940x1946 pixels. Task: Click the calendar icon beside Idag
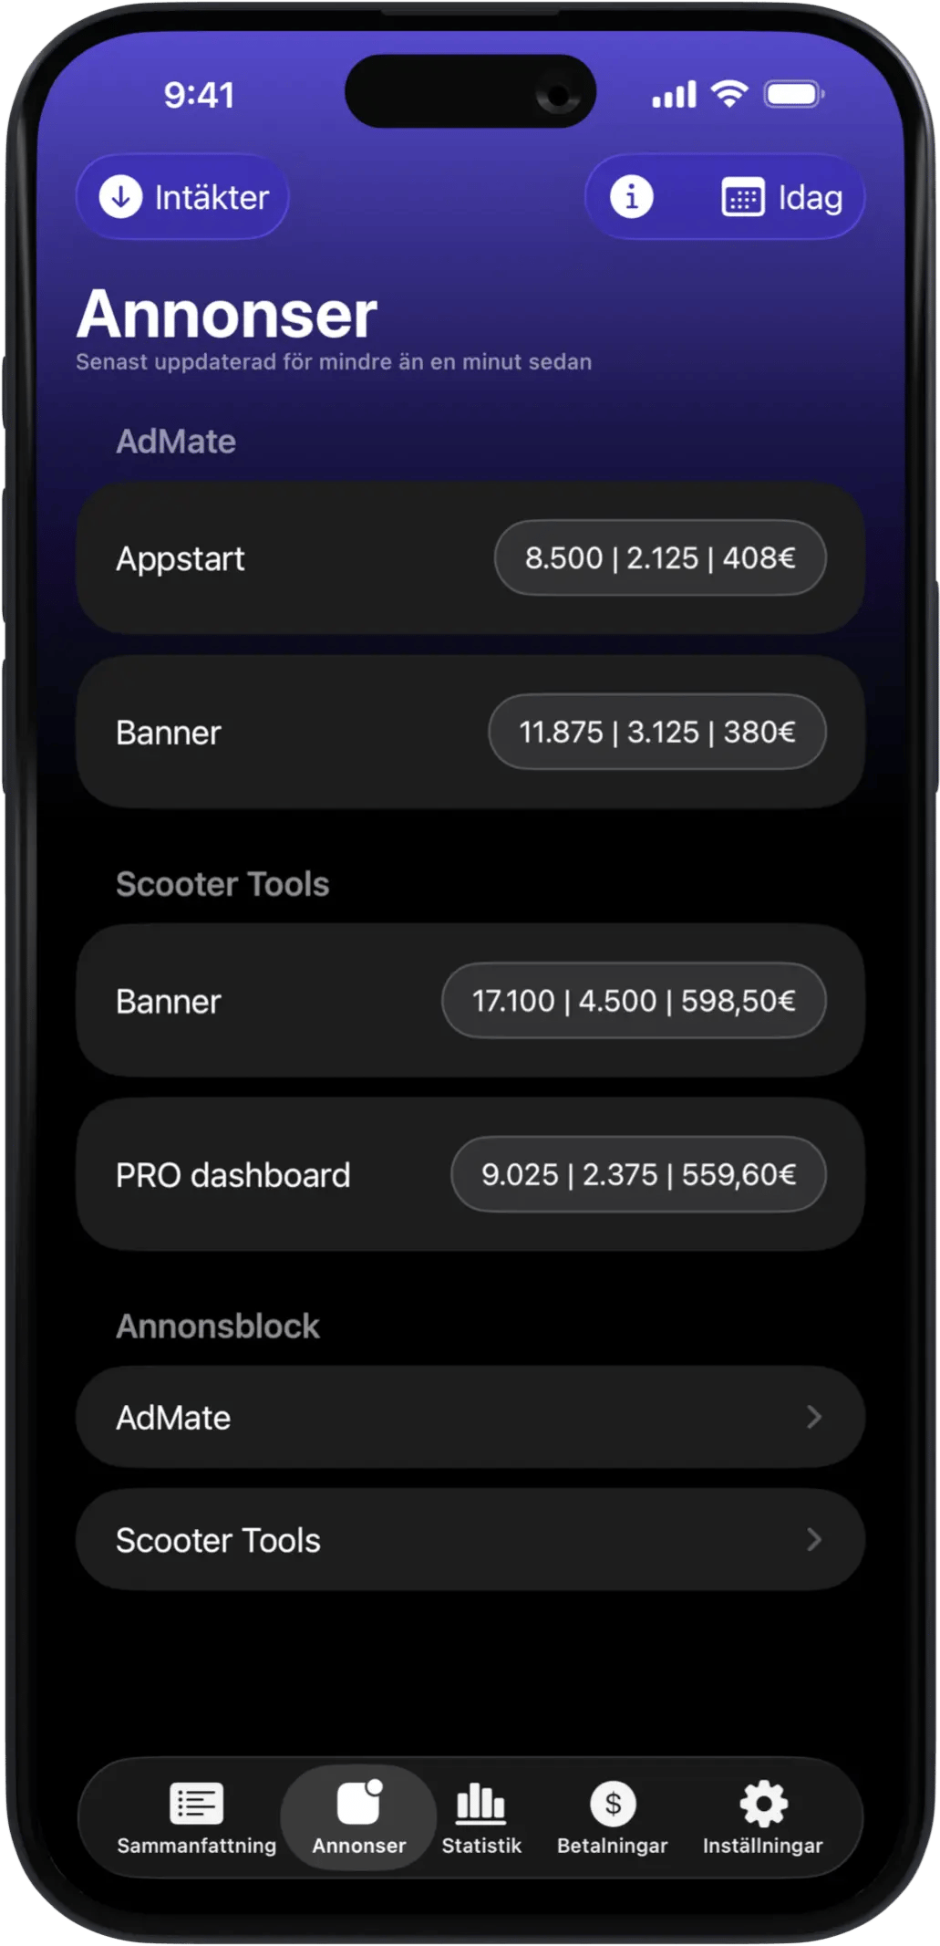[x=742, y=198]
